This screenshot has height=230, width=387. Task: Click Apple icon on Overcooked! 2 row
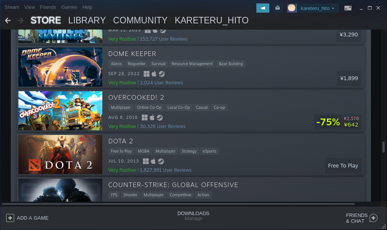click(152, 118)
